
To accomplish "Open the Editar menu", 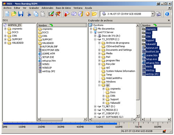I will click(17, 8).
